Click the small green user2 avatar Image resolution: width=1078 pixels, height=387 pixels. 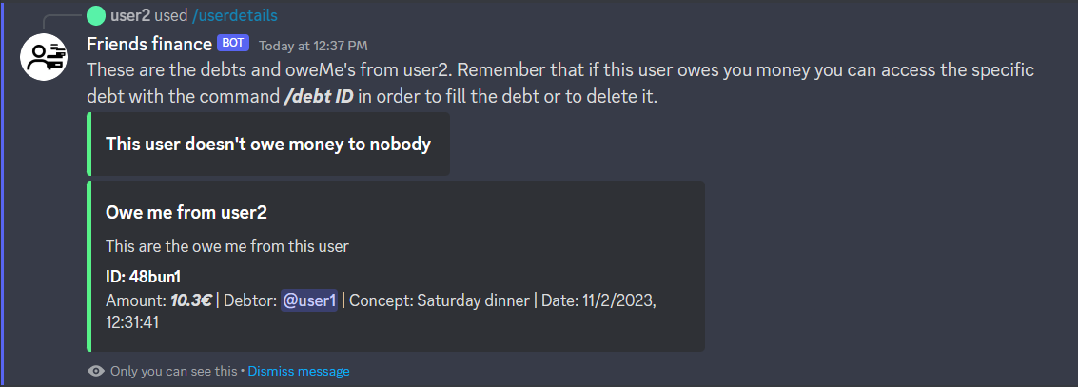pyautogui.click(x=95, y=15)
